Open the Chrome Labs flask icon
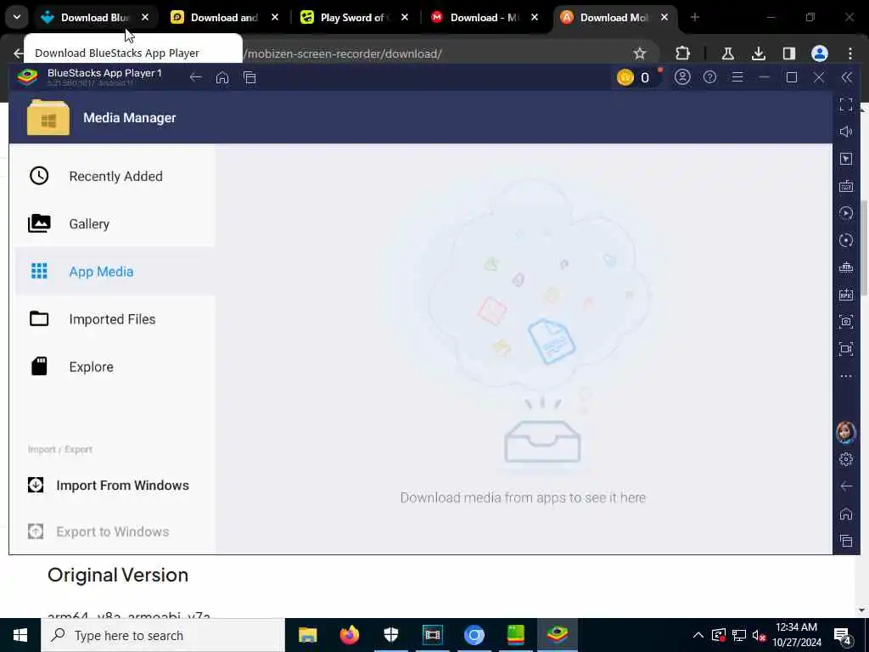The height and width of the screenshot is (652, 869). pos(727,53)
